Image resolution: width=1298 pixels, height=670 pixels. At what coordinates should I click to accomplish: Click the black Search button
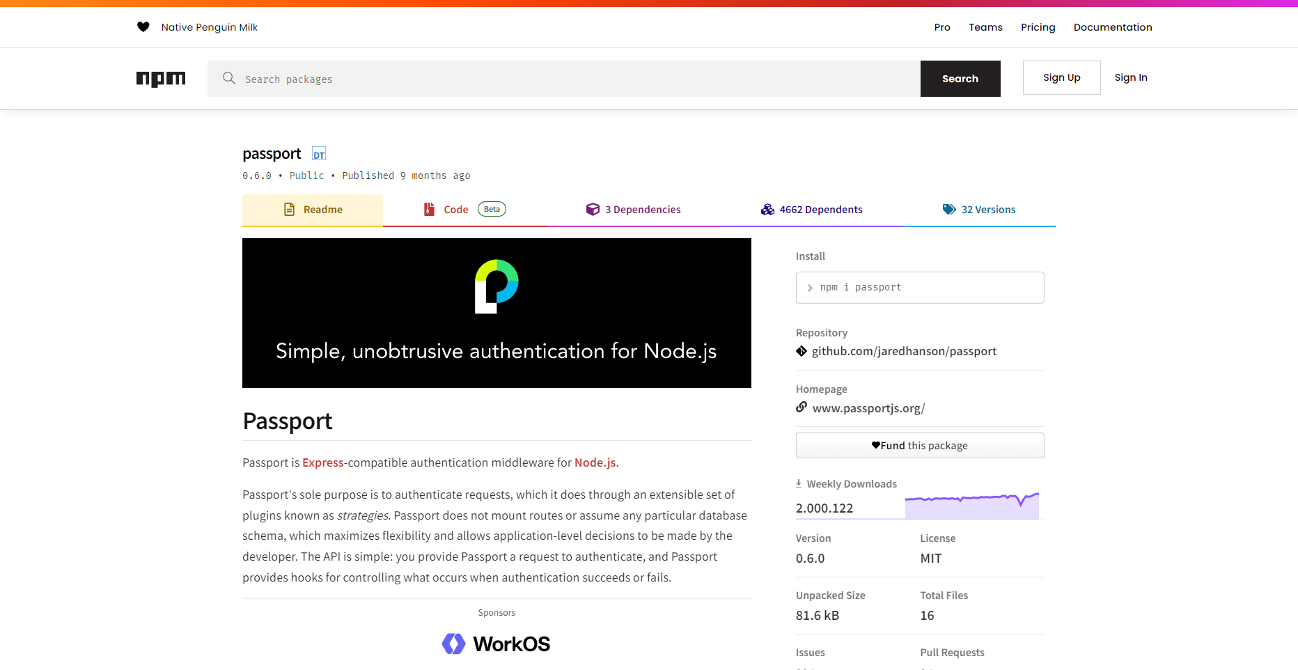pyautogui.click(x=960, y=79)
